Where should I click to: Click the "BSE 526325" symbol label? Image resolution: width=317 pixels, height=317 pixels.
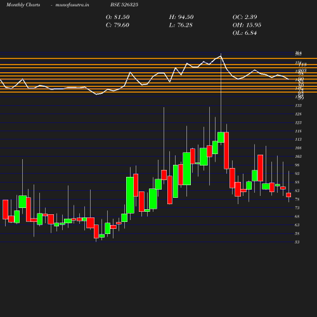pyautogui.click(x=124, y=5)
